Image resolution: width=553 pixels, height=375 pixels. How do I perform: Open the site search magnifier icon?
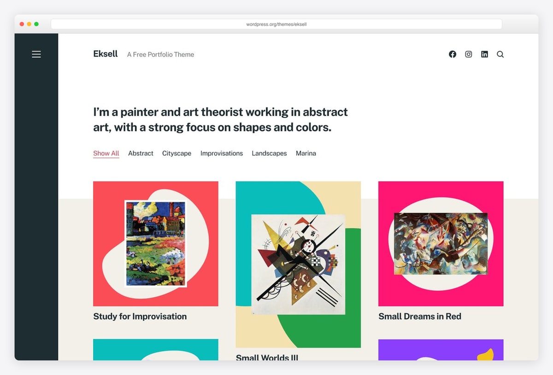tap(500, 54)
